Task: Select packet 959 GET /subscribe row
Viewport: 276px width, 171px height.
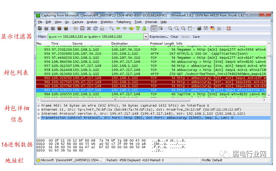Action: pos(151,74)
